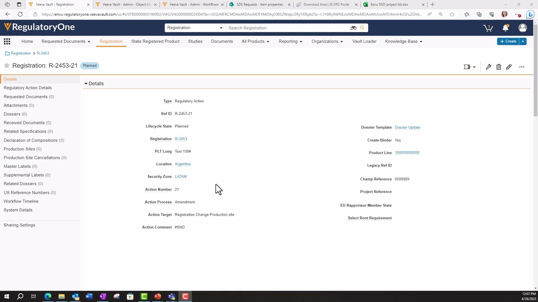Delete record with trash icon

[x=498, y=67]
